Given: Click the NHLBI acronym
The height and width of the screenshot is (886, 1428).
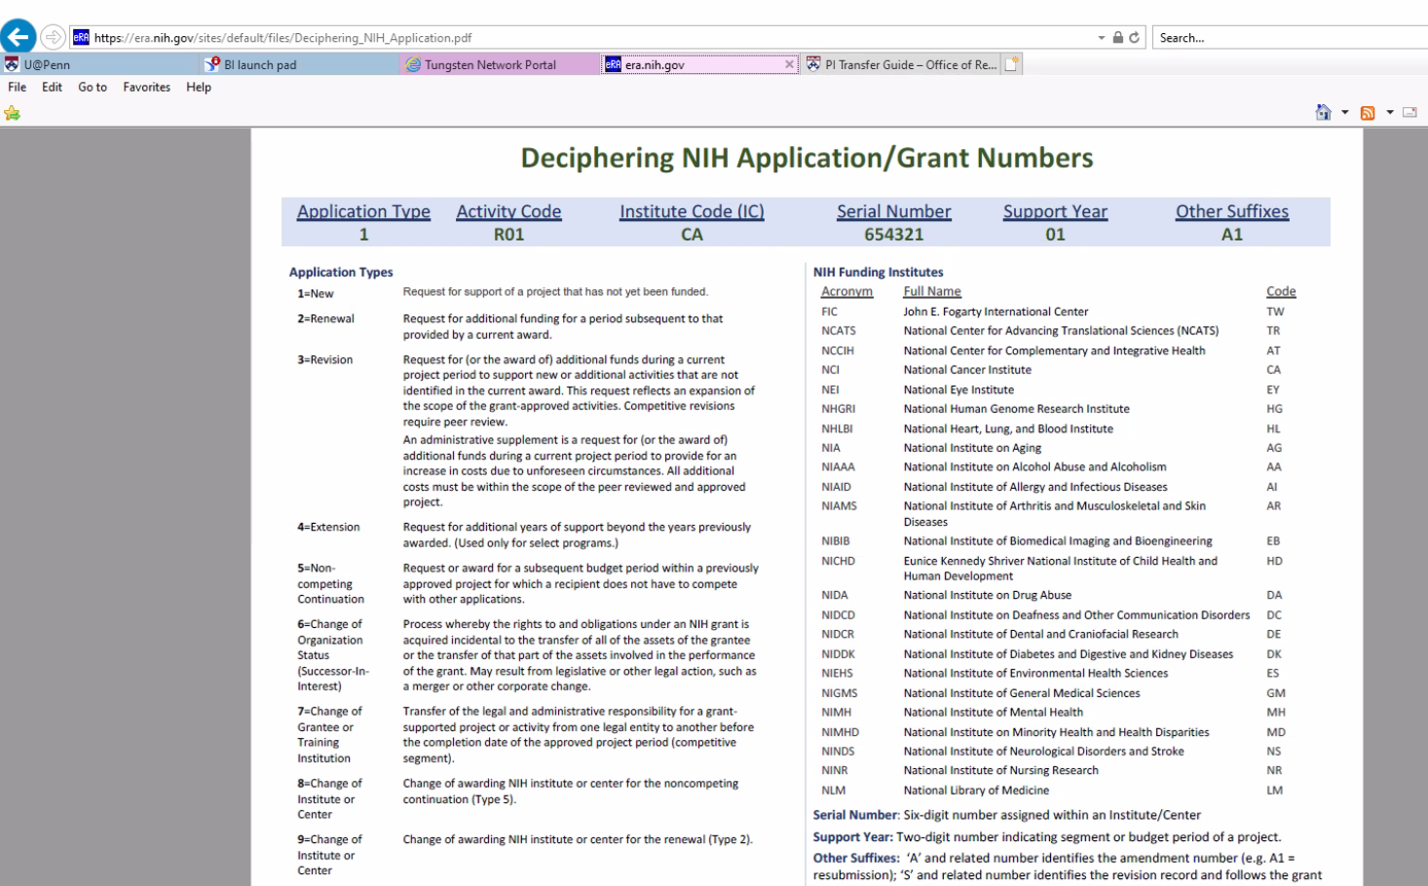Looking at the screenshot, I should tap(837, 428).
